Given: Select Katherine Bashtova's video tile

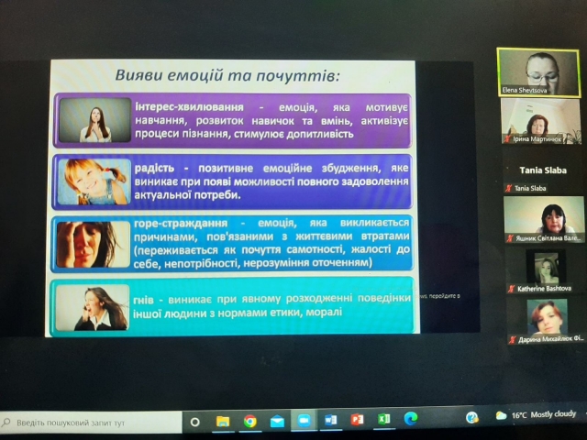Looking at the screenshot, I should [x=545, y=271].
